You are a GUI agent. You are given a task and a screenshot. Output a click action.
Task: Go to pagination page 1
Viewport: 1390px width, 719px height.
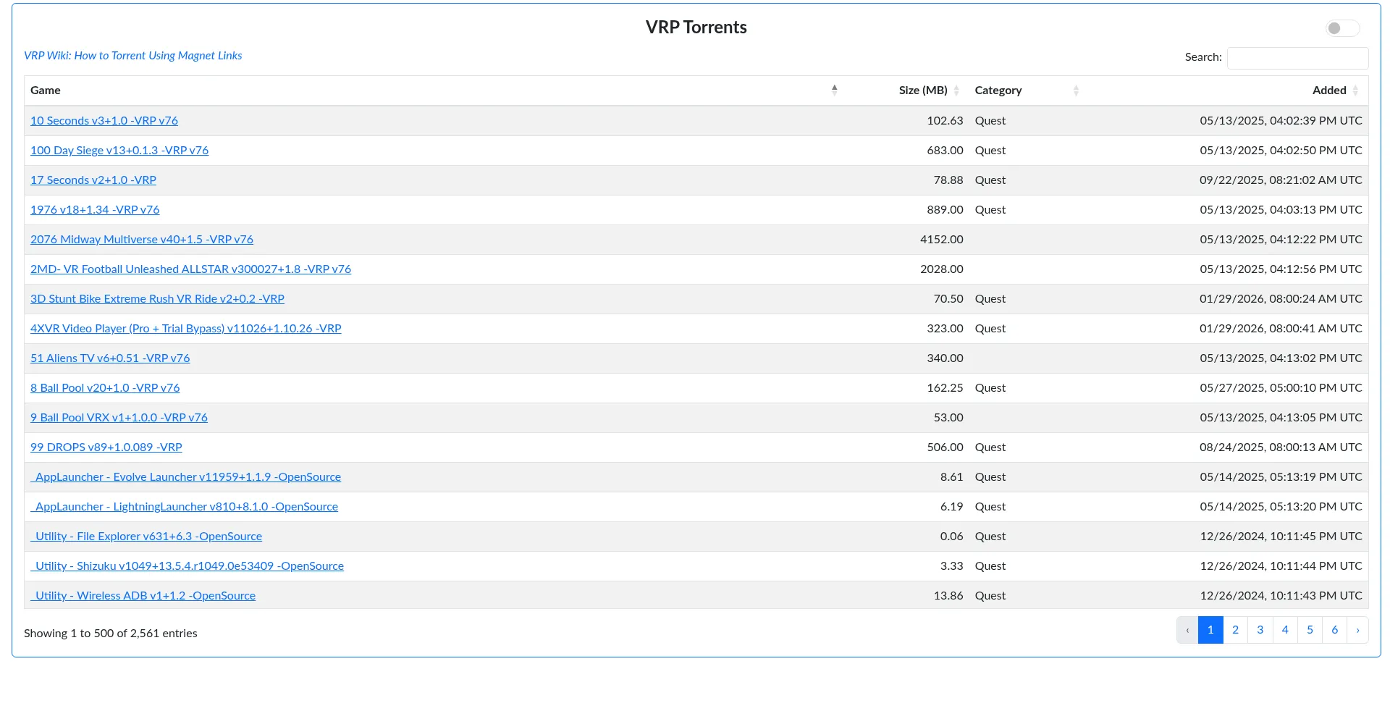(x=1210, y=630)
